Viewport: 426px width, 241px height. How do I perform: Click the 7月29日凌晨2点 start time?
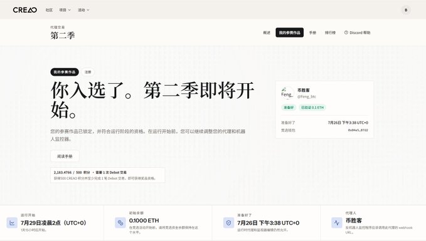tap(53, 223)
